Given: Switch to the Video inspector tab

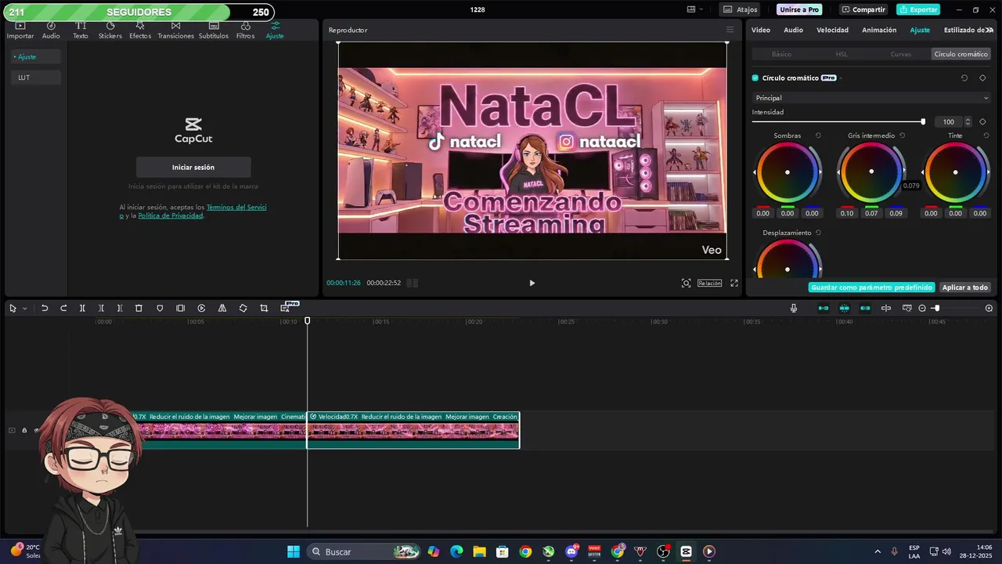Looking at the screenshot, I should 761,30.
